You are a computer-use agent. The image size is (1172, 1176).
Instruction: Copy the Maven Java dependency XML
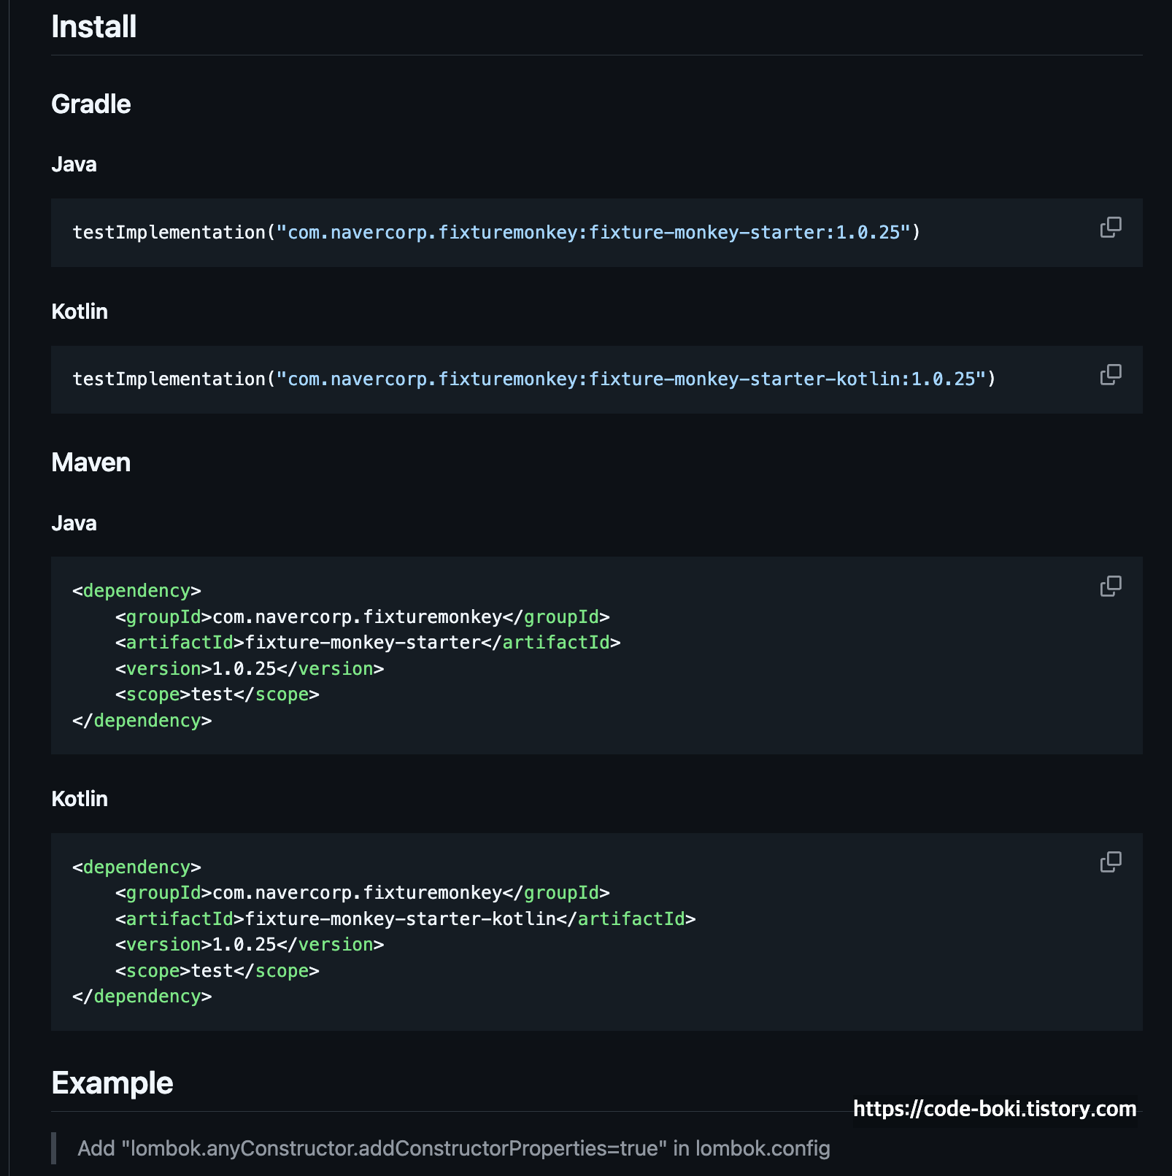point(1111,586)
